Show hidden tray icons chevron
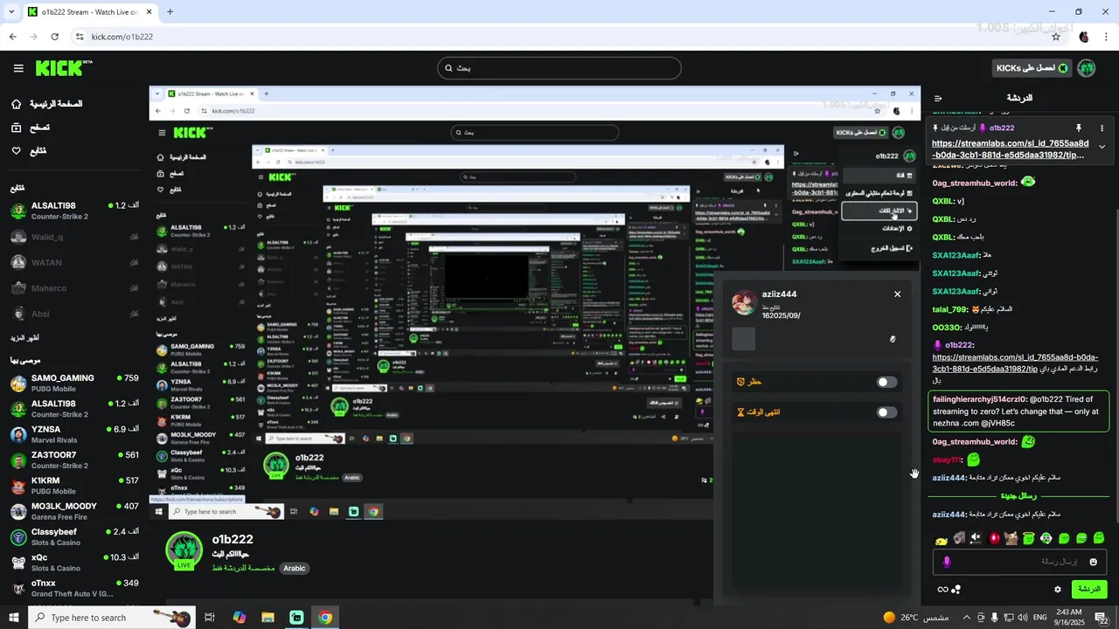The image size is (1119, 629). click(966, 618)
